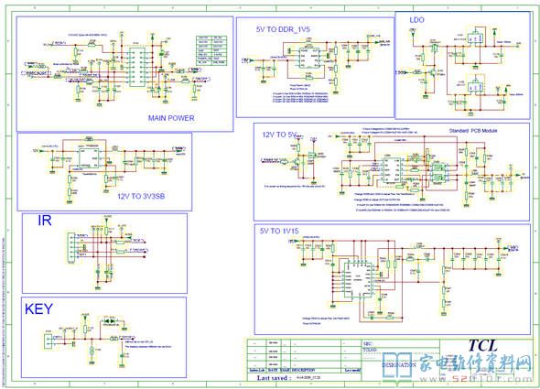Click the Standard PCB Module text
This screenshot has height=389, width=540.
(473, 131)
